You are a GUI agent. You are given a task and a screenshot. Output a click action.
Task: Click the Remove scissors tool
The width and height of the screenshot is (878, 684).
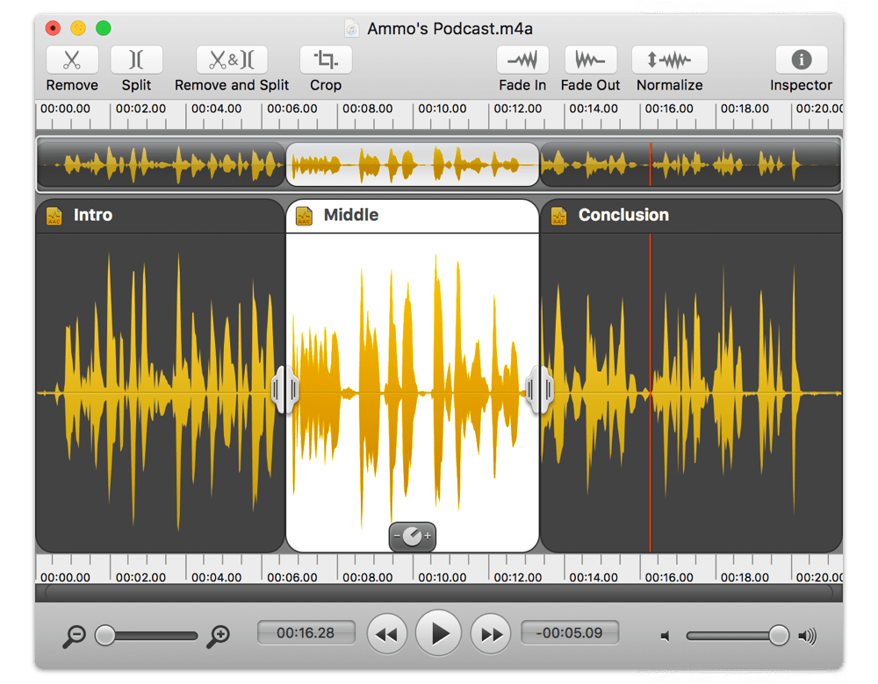tap(72, 60)
